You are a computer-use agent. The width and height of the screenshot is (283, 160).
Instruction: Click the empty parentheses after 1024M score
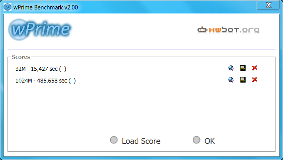72,81
